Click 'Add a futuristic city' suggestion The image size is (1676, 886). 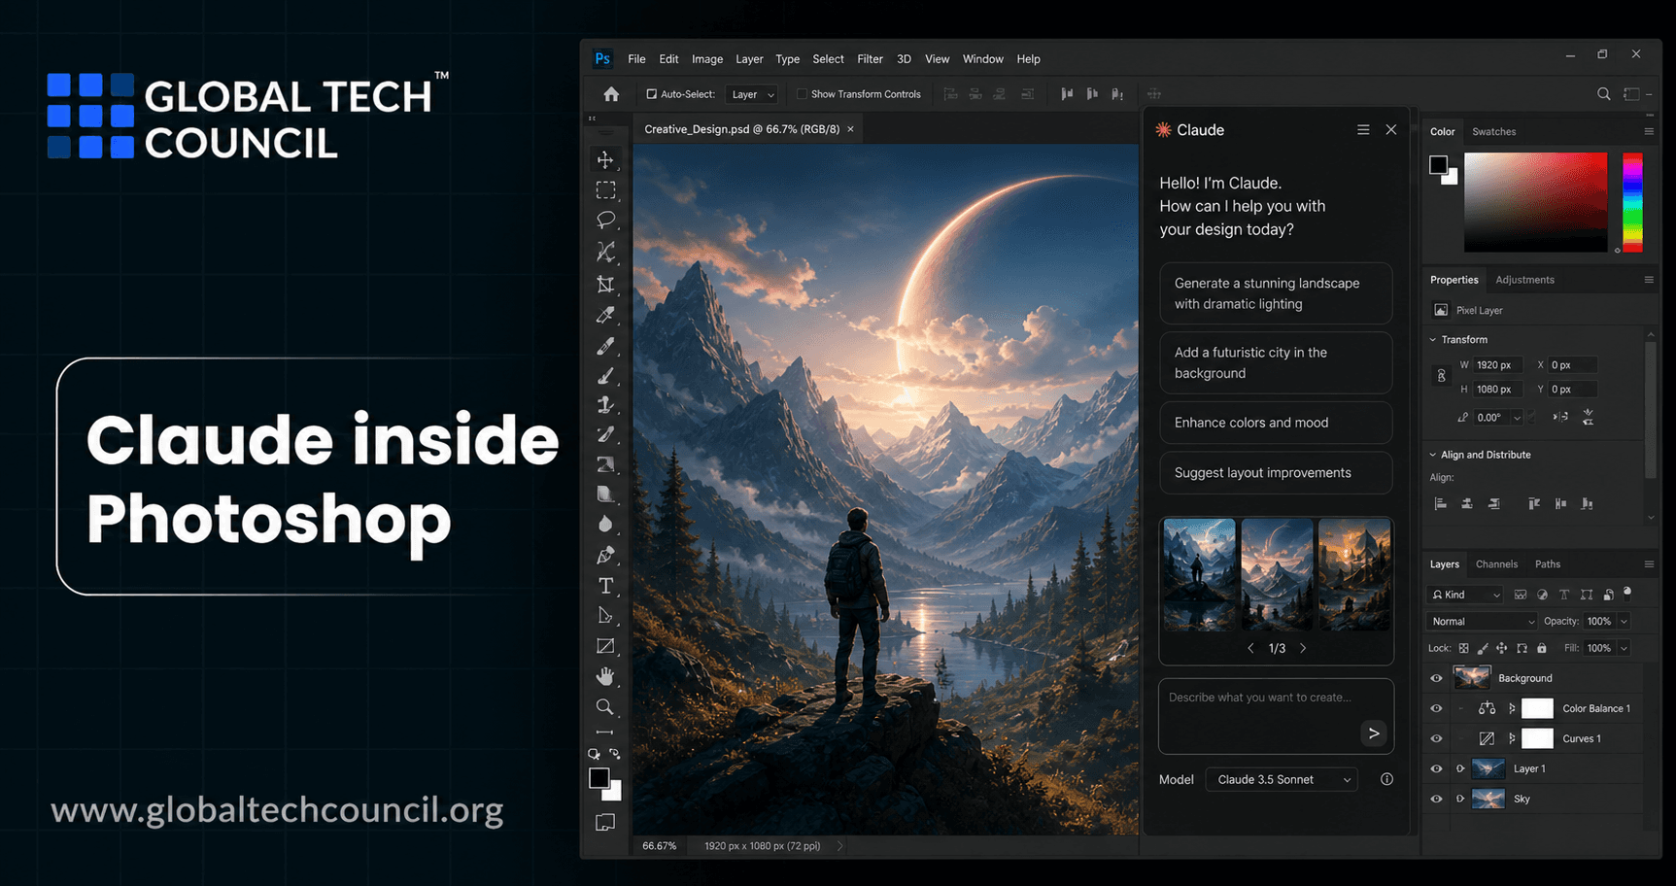click(x=1276, y=362)
